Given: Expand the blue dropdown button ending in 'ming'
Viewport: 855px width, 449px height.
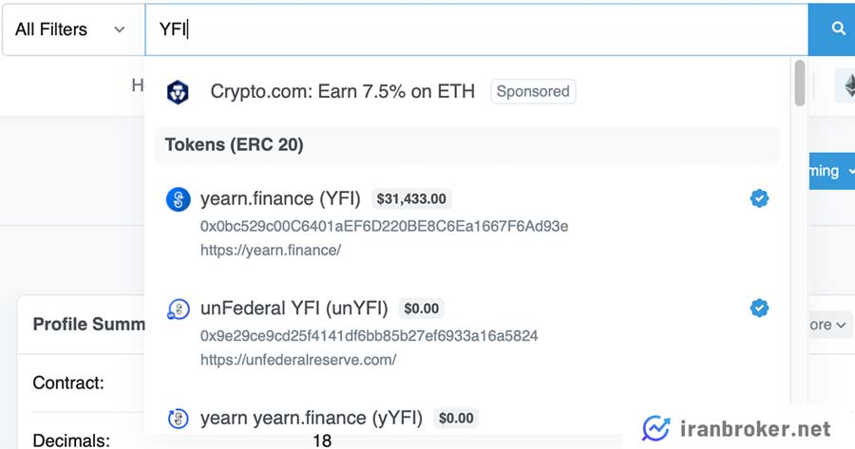Looking at the screenshot, I should (832, 171).
